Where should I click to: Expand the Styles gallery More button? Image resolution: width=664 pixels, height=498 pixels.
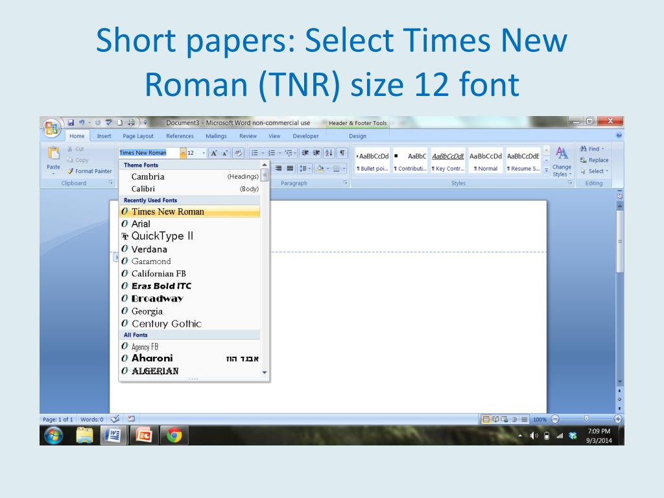(546, 170)
